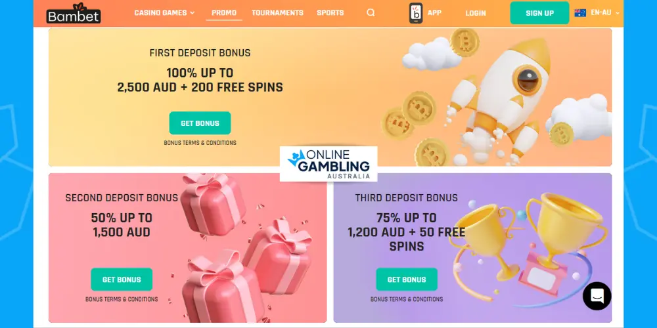Viewport: 657px width, 328px height.
Task: Open the search magnifier icon
Action: [x=371, y=12]
